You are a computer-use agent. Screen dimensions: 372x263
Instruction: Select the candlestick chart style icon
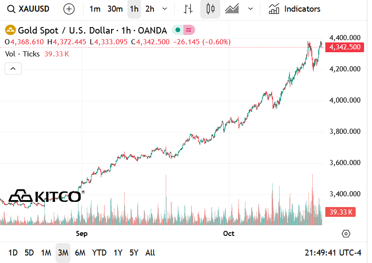click(x=210, y=9)
